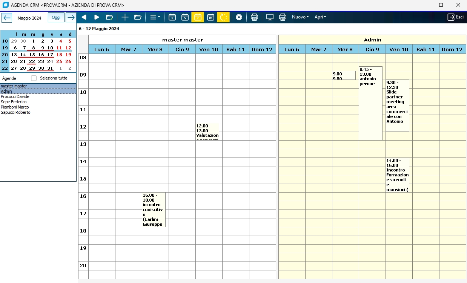The width and height of the screenshot is (467, 283).
Task: Go to next month with right arrow
Action: coord(71,18)
